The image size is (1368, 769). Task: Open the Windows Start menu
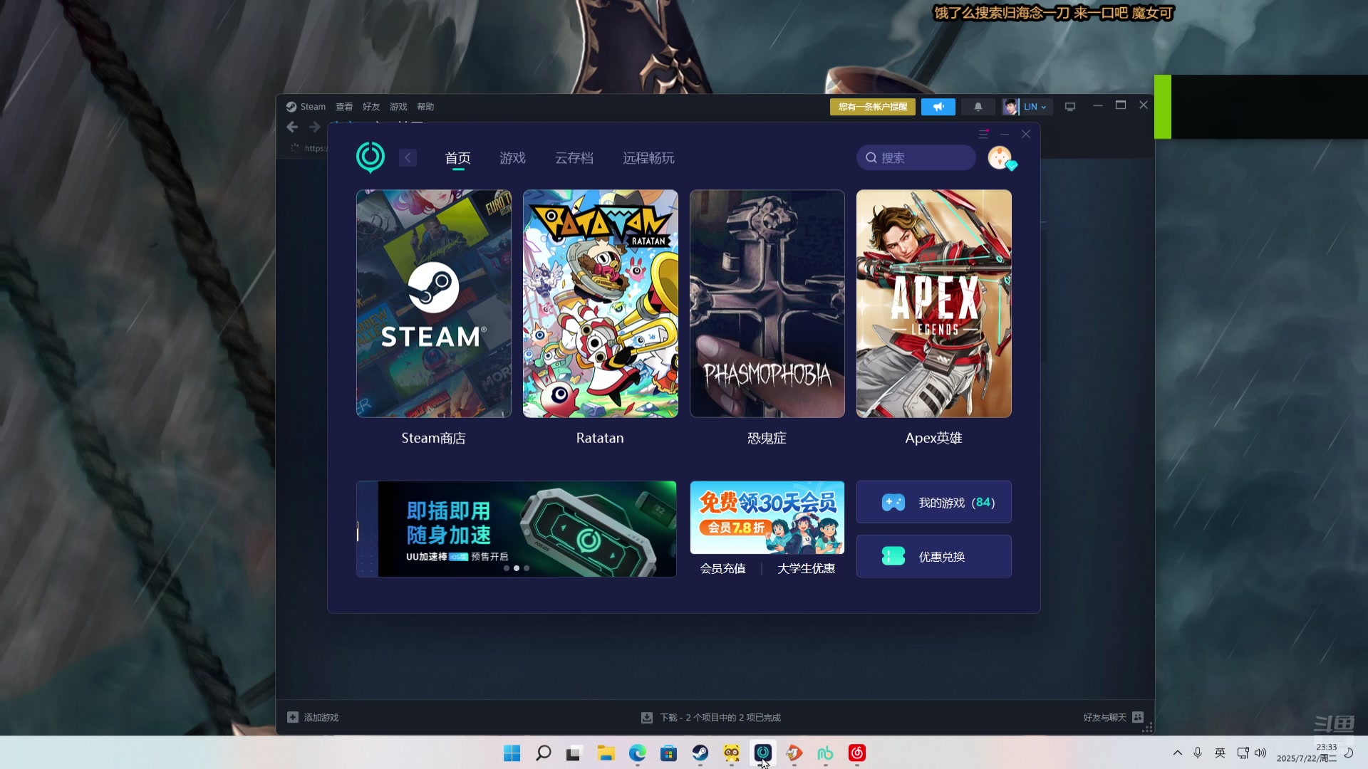click(x=512, y=753)
